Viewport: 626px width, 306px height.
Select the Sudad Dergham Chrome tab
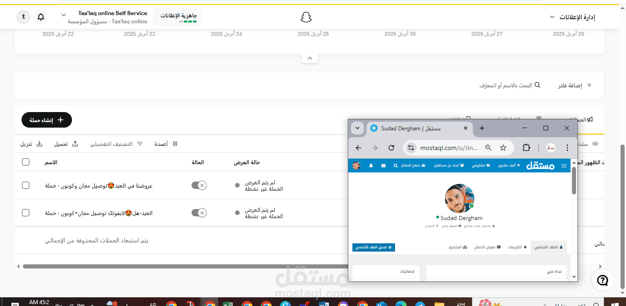[420, 129]
